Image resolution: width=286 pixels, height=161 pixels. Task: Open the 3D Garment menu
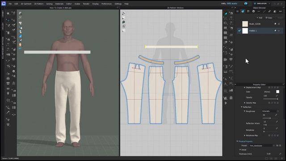pyautogui.click(x=26, y=4)
